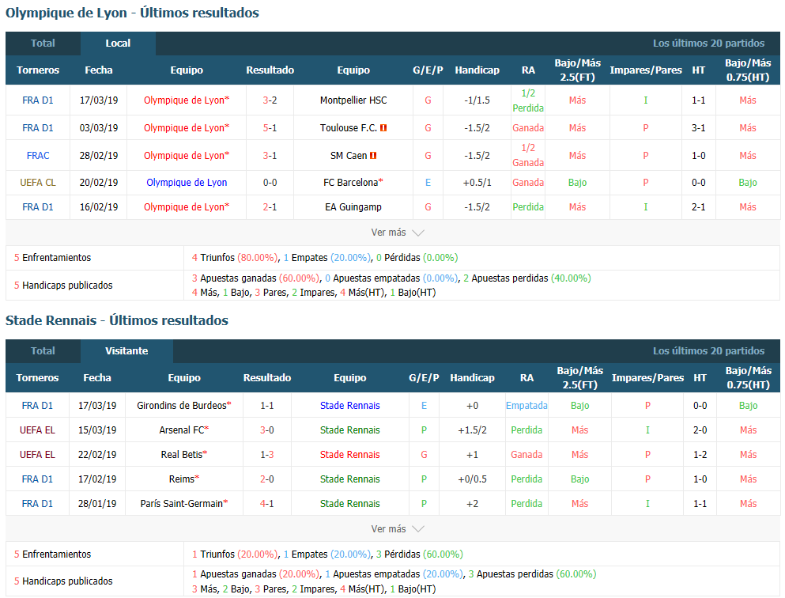Open FRA D1 link on 17/03/19 Montpellier row
This screenshot has width=785, height=598.
(37, 100)
